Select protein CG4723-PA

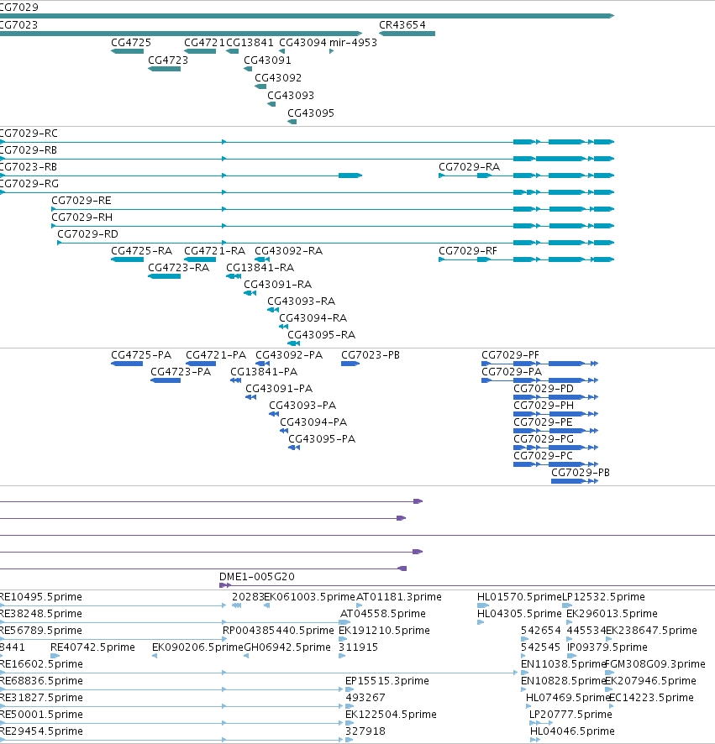[x=166, y=380]
